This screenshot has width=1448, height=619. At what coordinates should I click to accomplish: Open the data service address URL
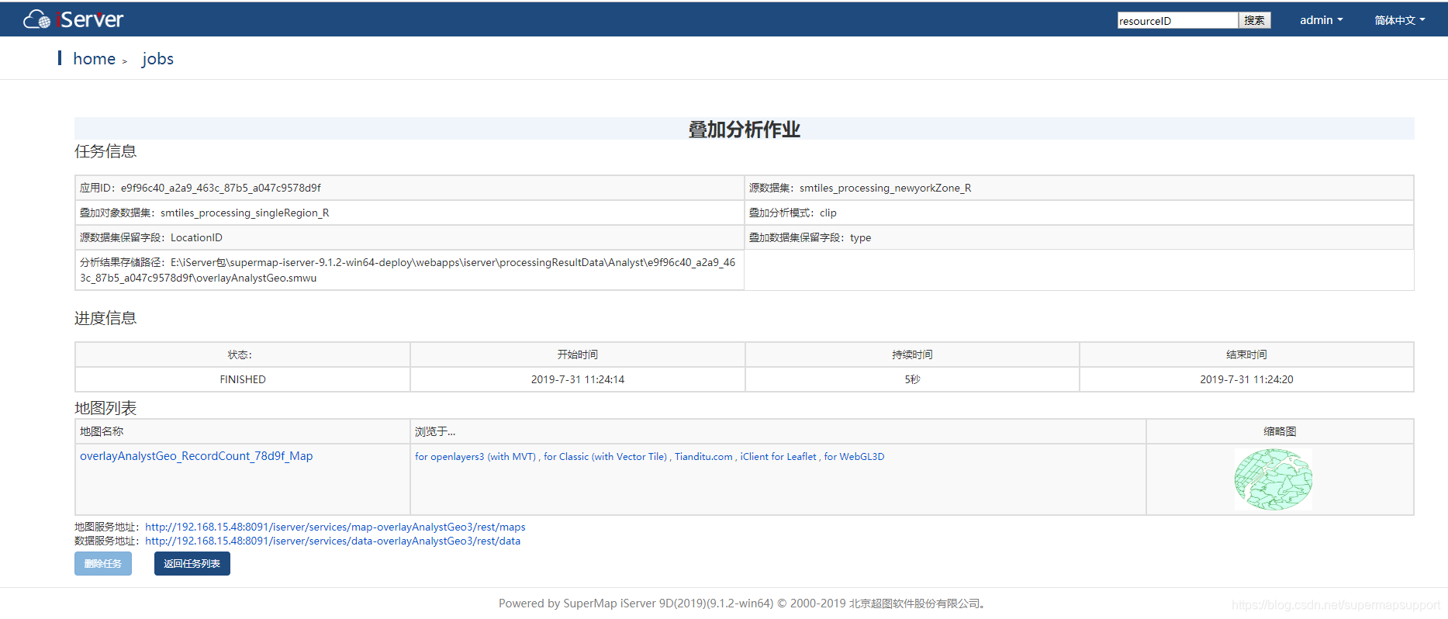333,541
